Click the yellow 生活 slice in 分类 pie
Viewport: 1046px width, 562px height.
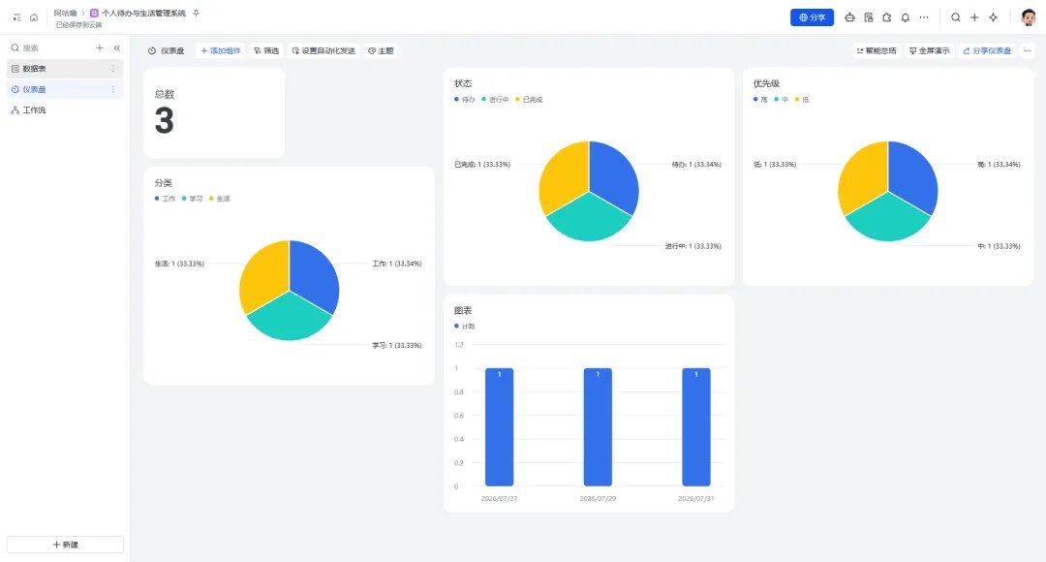[261, 273]
